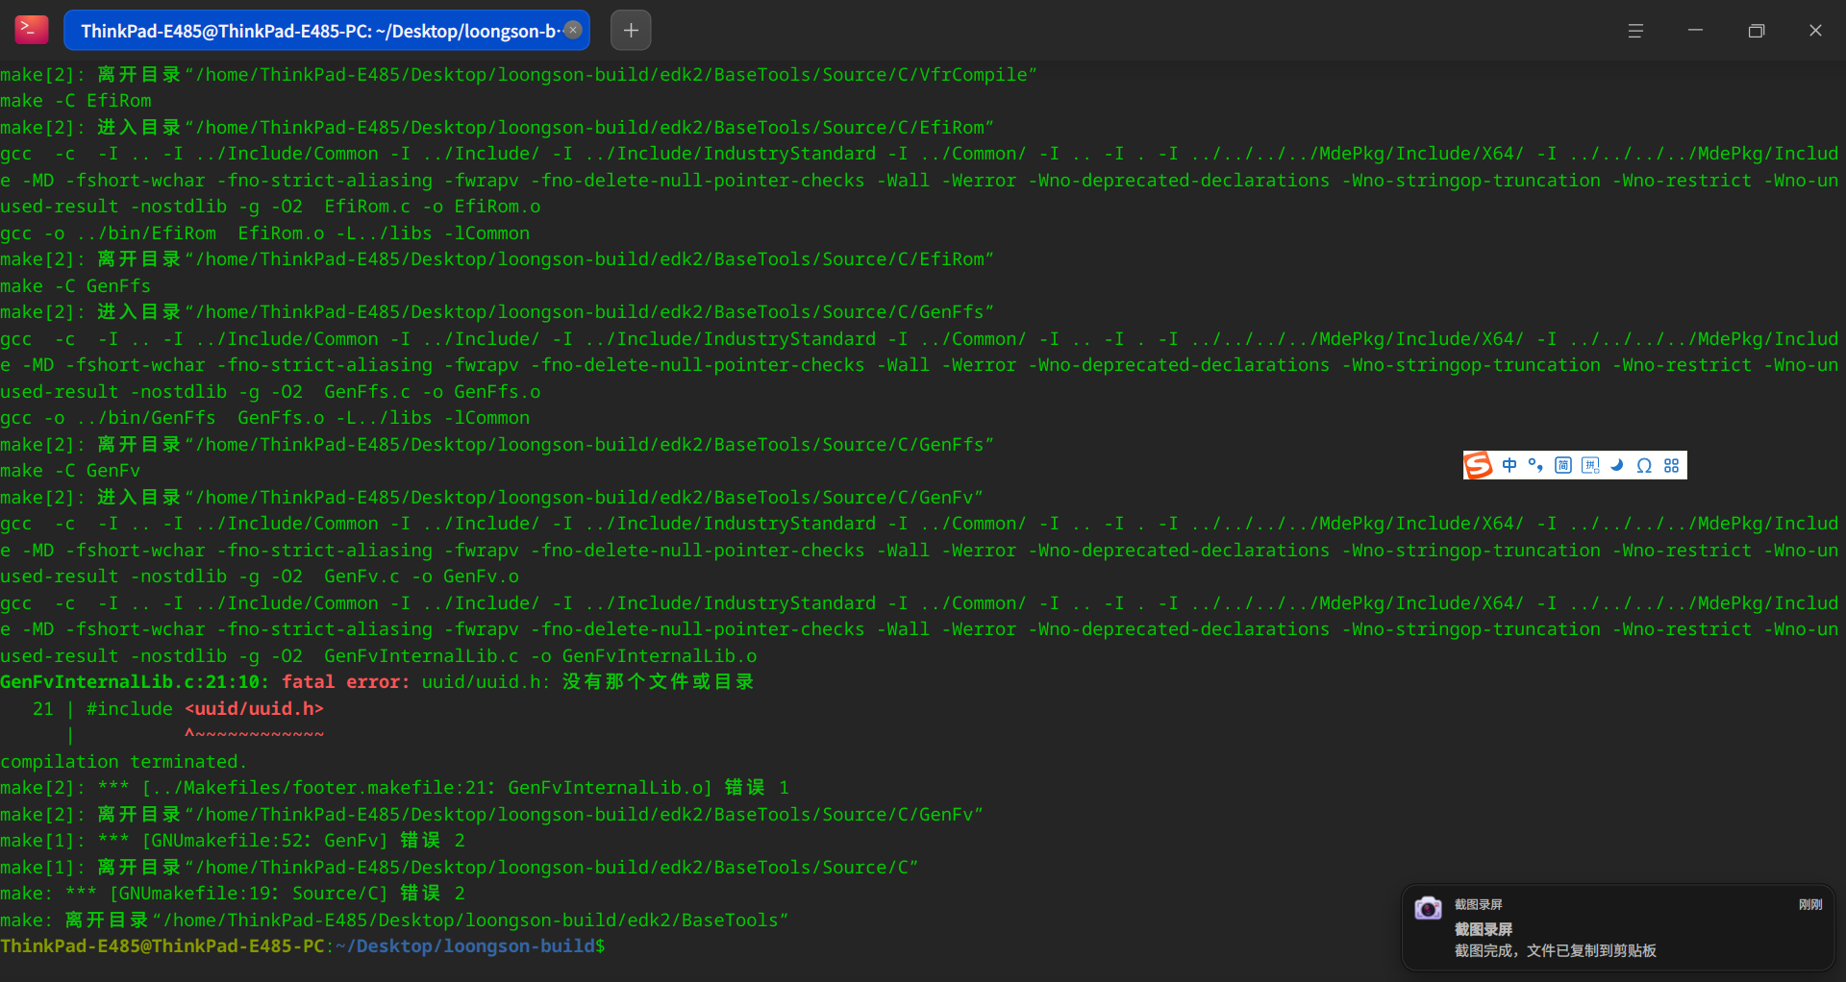1846x982 pixels.
Task: Click the <uuid/uuid.h> include text
Action: click(254, 708)
